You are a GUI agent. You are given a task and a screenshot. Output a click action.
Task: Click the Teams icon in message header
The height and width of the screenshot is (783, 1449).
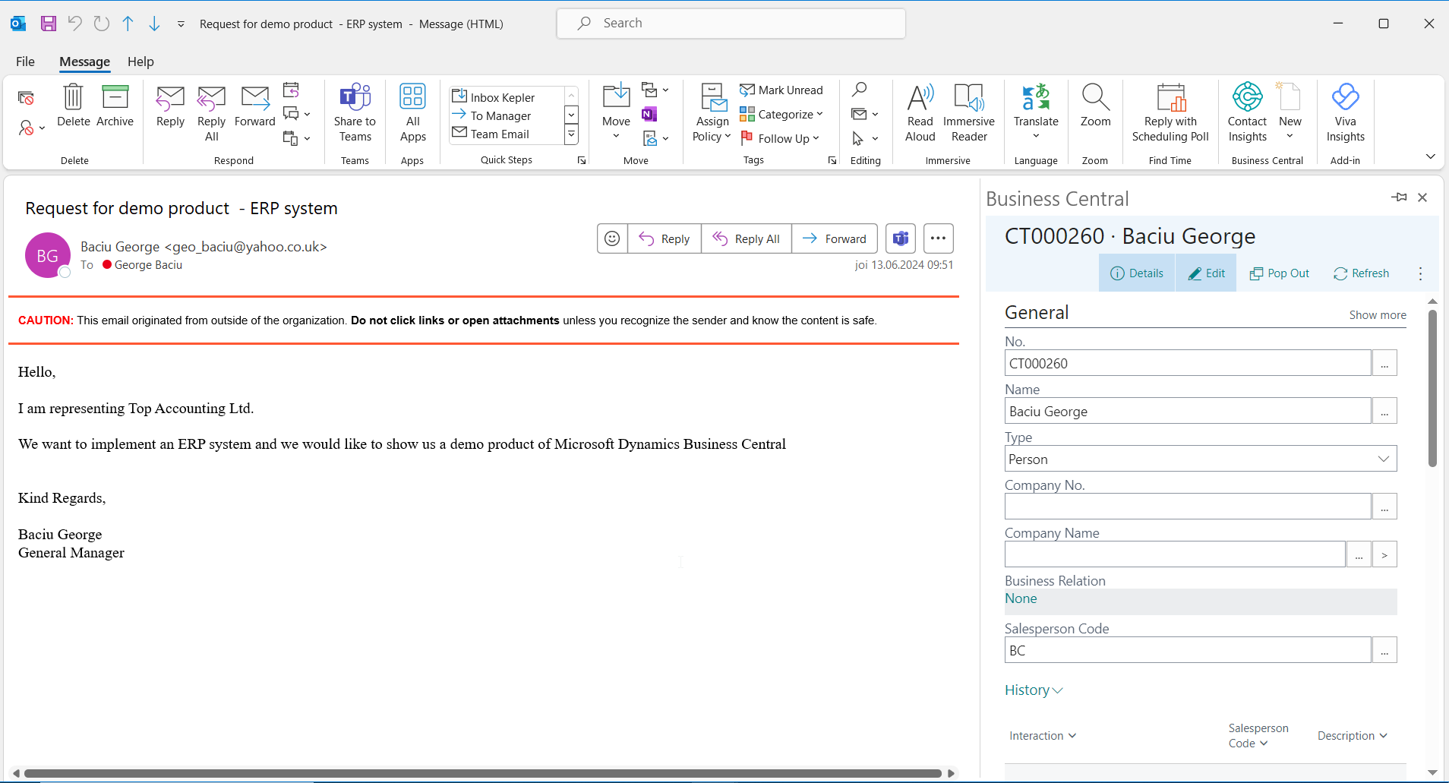click(901, 238)
